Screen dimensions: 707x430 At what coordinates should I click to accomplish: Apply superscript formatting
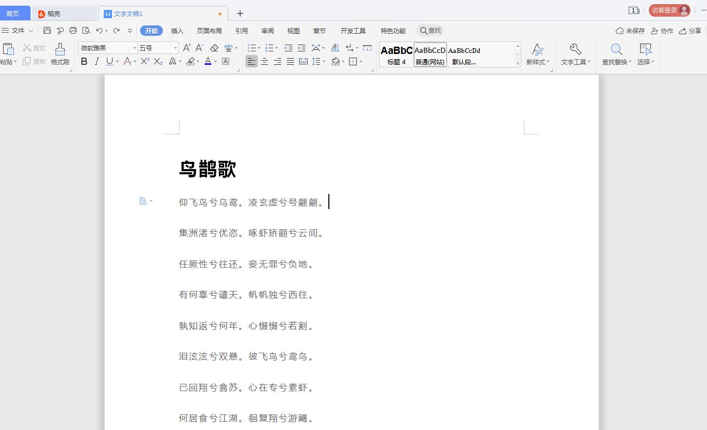pyautogui.click(x=145, y=61)
